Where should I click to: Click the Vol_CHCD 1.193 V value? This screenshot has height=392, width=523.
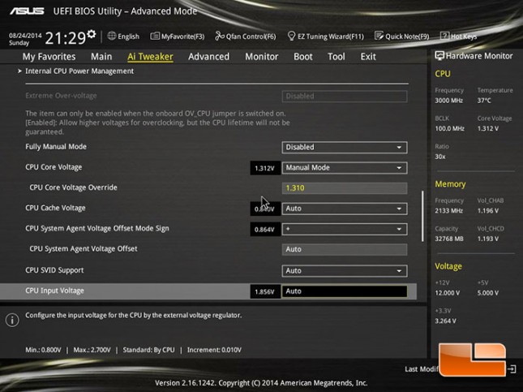point(487,239)
